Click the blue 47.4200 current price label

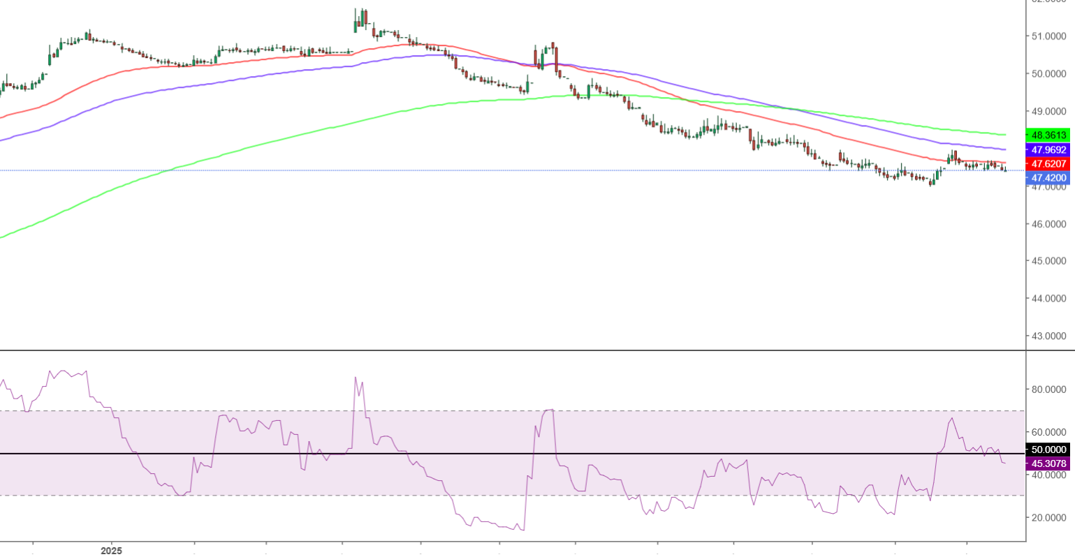tap(1049, 178)
